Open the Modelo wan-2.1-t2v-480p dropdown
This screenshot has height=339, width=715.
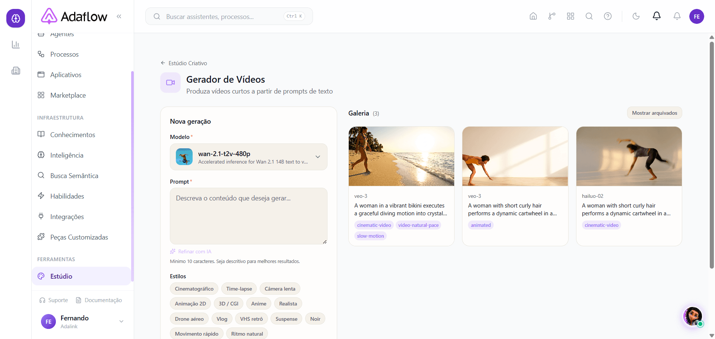249,157
